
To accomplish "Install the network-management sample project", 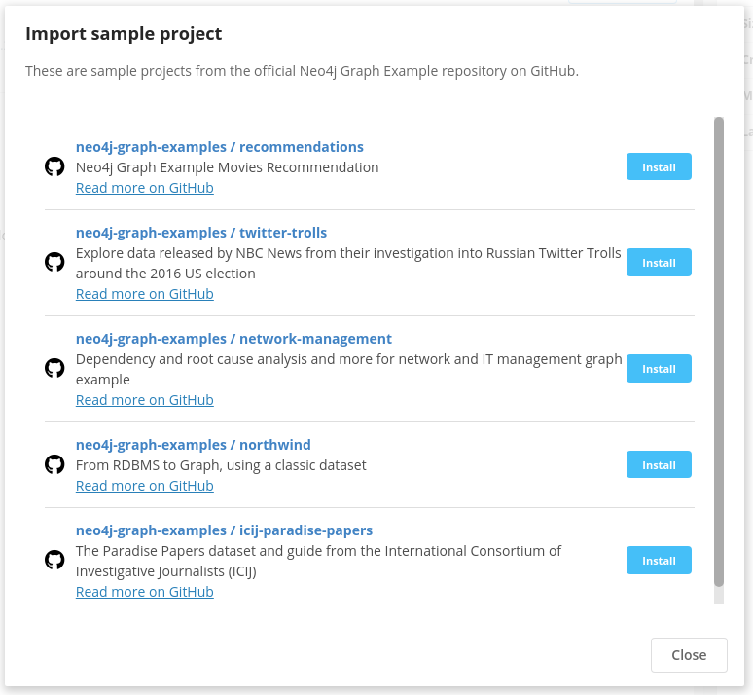I will [x=659, y=369].
